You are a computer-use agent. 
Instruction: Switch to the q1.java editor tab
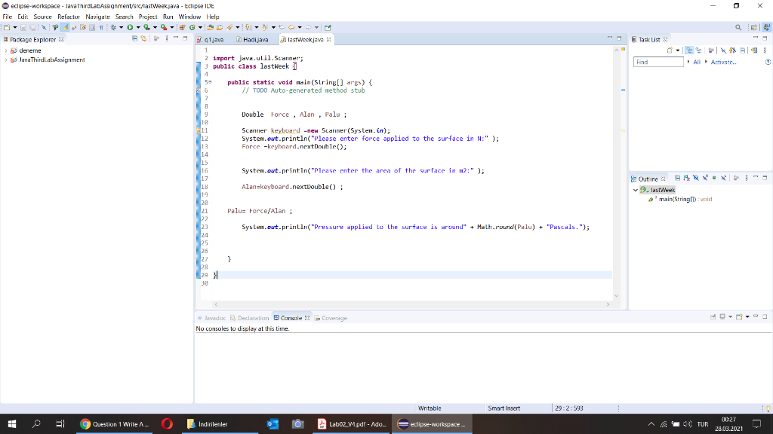tap(211, 39)
